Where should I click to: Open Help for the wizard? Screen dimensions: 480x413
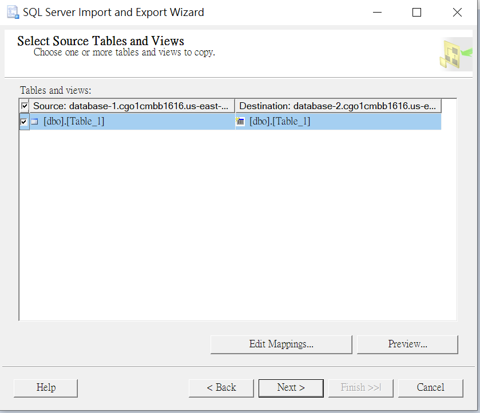(x=46, y=388)
